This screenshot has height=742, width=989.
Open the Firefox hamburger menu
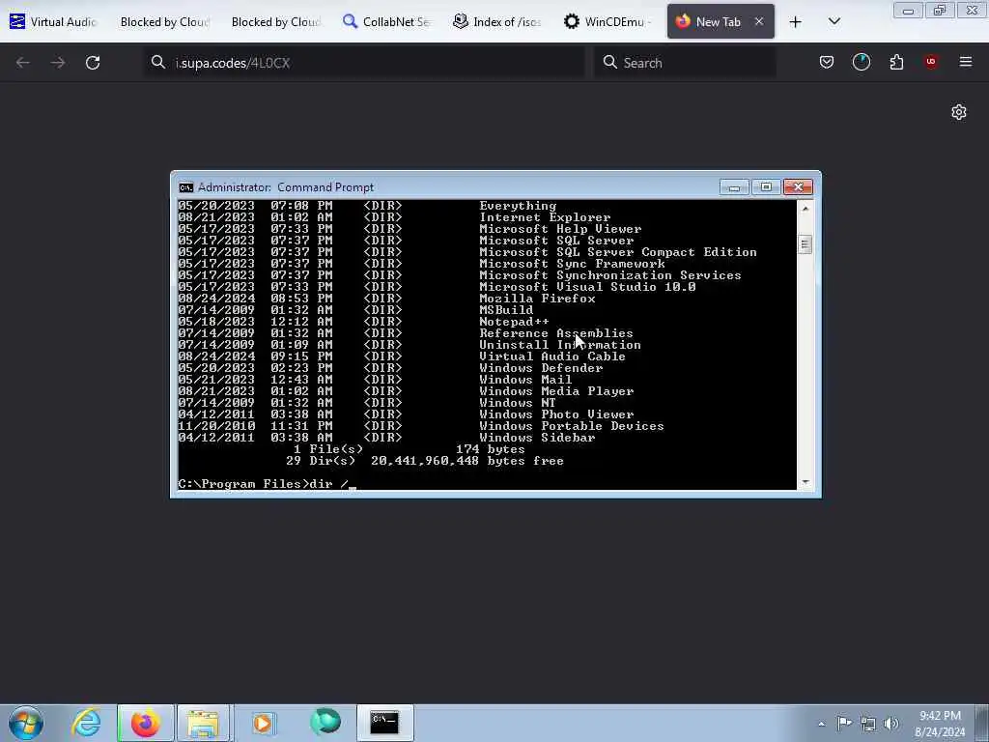[x=966, y=62]
